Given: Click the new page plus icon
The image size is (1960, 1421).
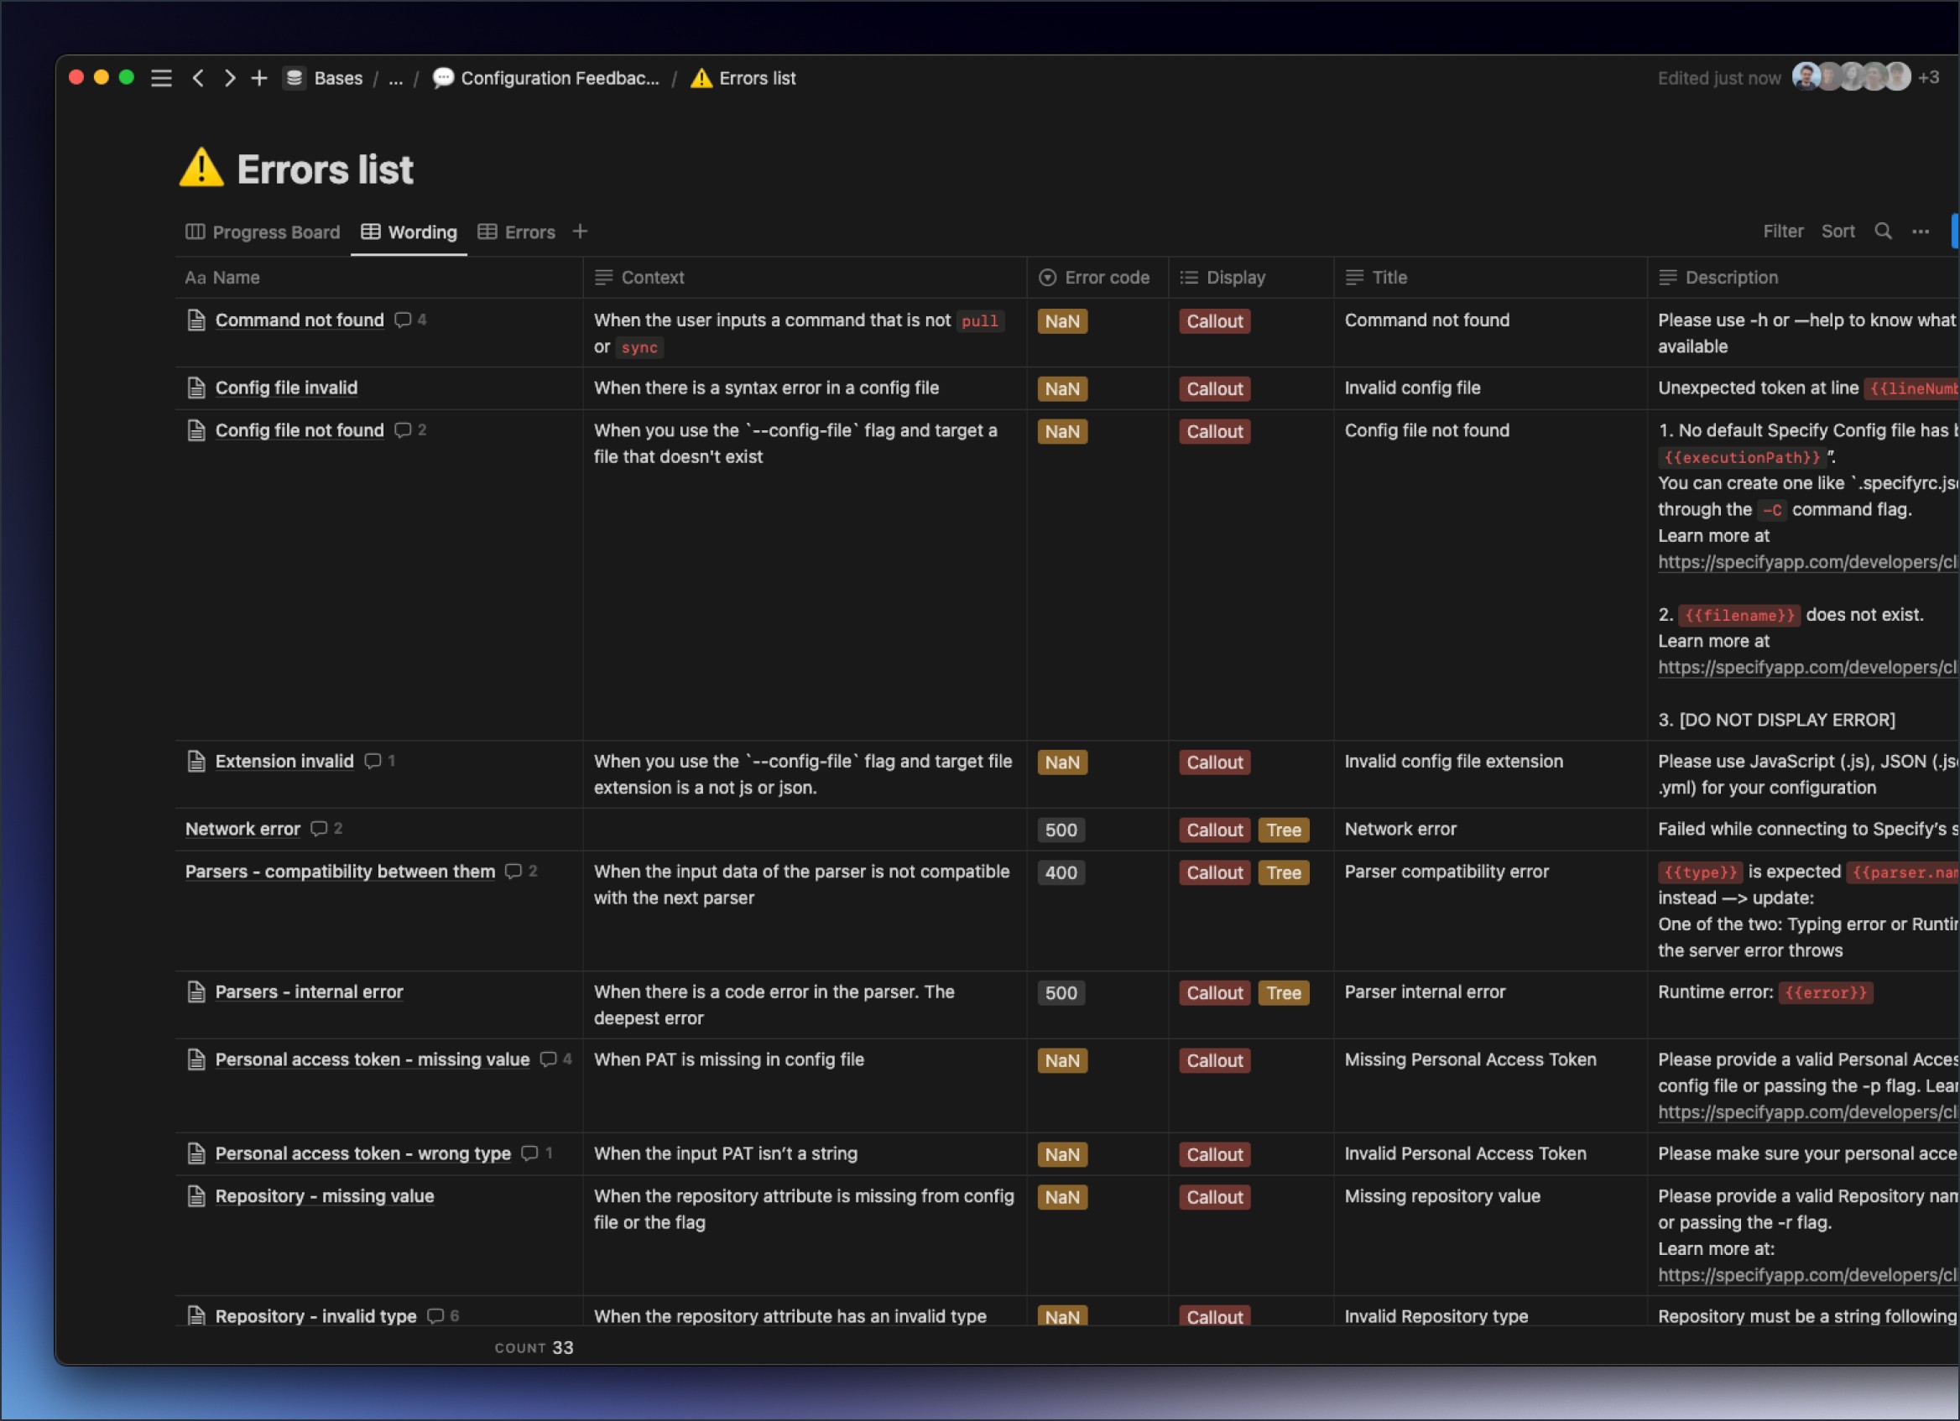Looking at the screenshot, I should [x=258, y=78].
